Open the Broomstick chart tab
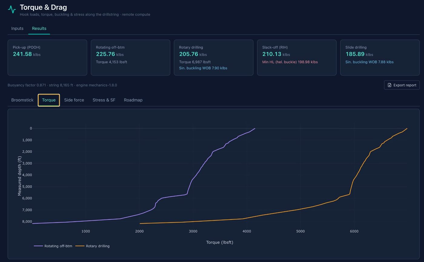 pyautogui.click(x=22, y=100)
